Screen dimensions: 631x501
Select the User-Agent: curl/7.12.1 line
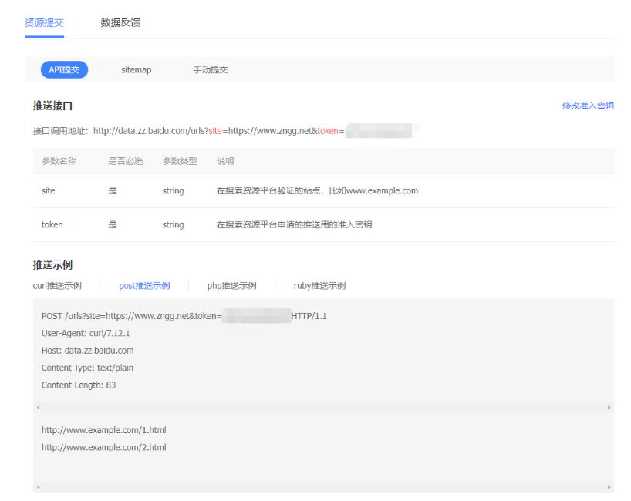click(86, 333)
